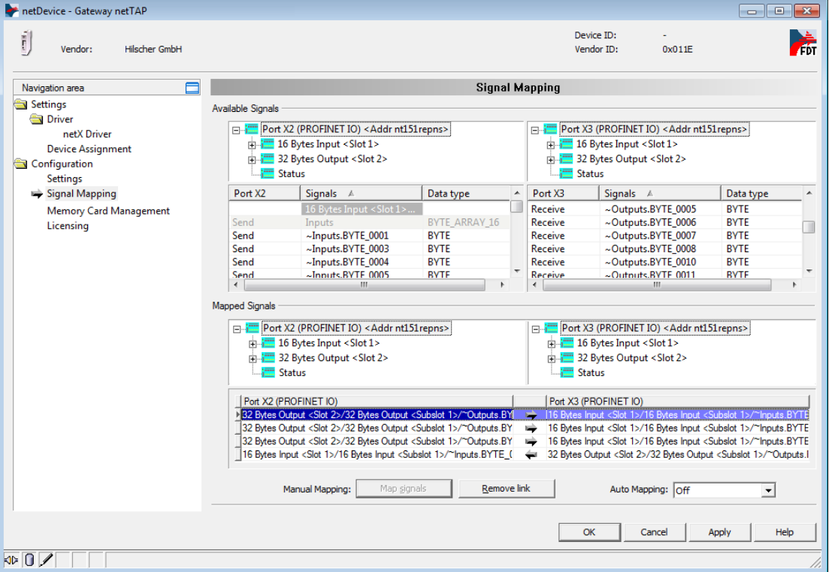This screenshot has height=572, width=829.
Task: Collapse Port X2 node in Mapped Signals
Action: (x=238, y=329)
